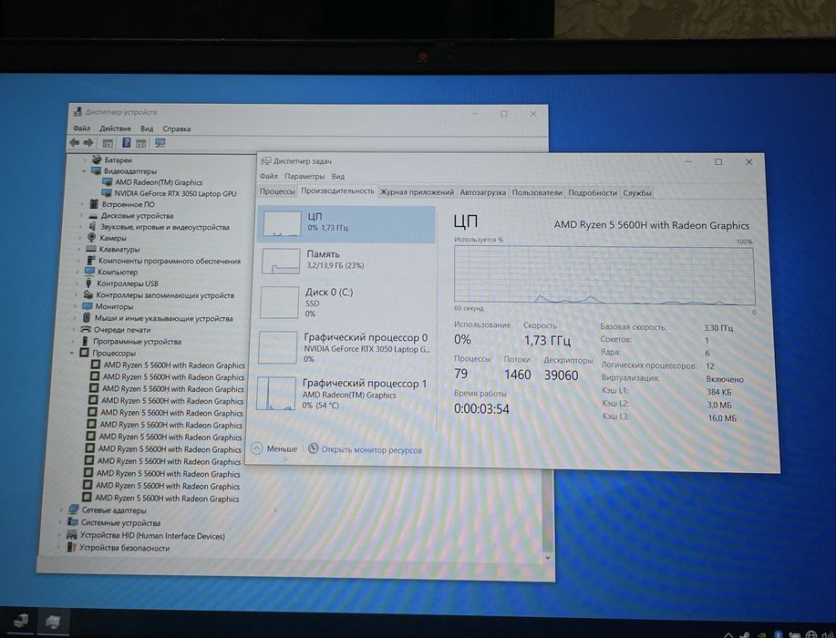
Task: Expand the Программные устройства node
Action: coord(73,341)
